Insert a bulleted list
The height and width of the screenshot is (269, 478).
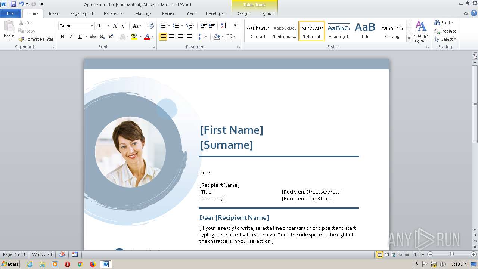(x=163, y=26)
